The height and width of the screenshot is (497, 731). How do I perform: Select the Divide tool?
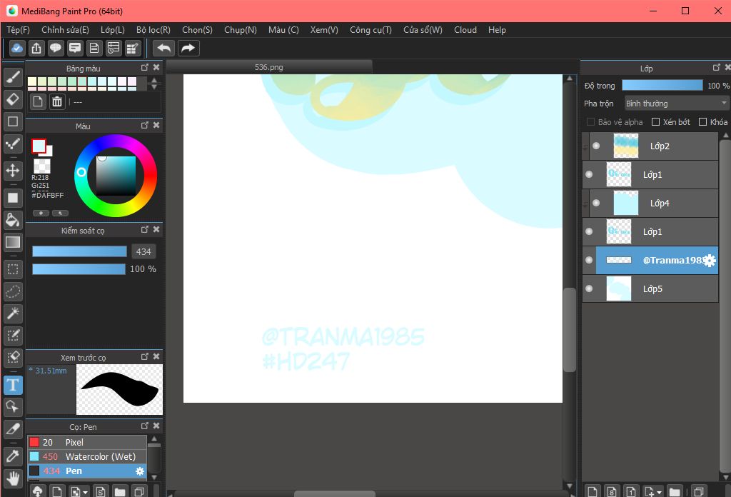click(x=13, y=429)
